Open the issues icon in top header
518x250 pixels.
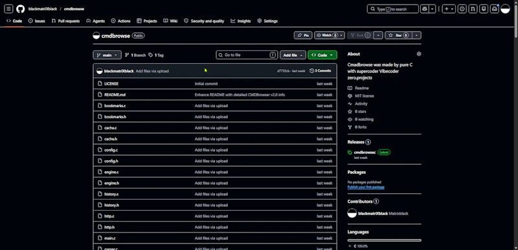(462, 9)
